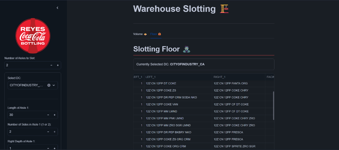Increase Number of Sides in Aisle 1
This screenshot has height=150, width=339.
(x=54, y=132)
